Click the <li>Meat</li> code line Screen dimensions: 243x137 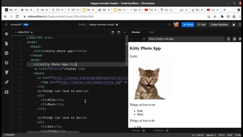pyautogui.click(x=52, y=104)
